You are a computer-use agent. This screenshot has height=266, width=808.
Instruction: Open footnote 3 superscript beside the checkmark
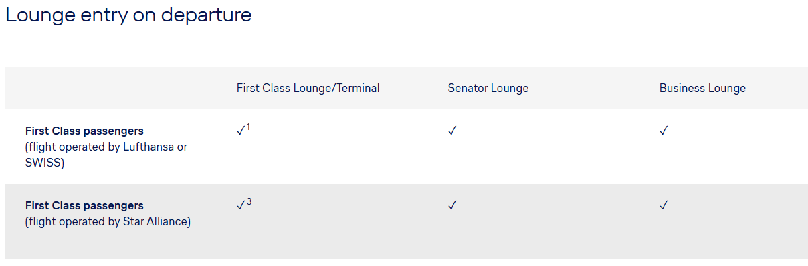point(249,202)
